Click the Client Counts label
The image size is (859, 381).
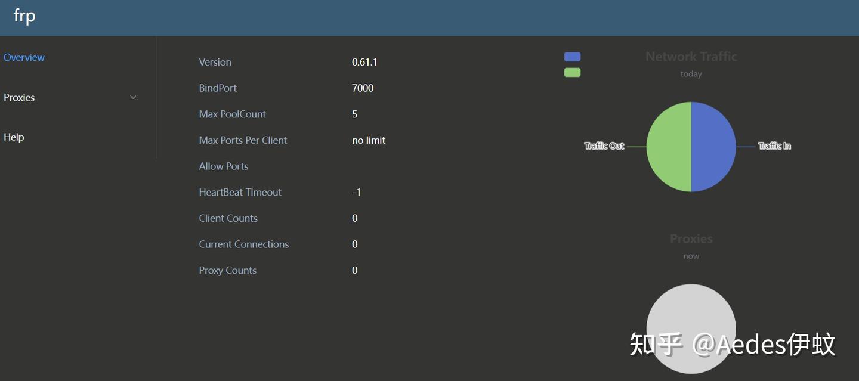coord(228,218)
